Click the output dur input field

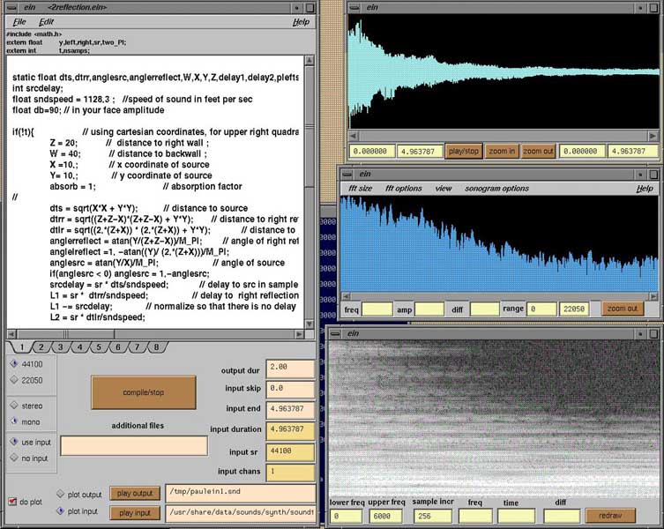pos(290,369)
